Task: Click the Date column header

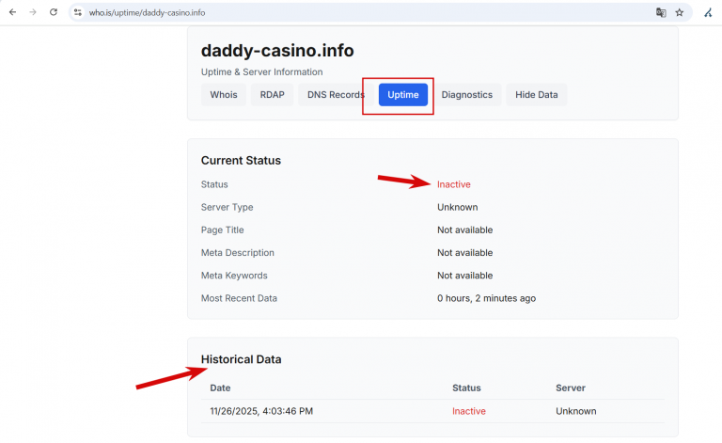Action: coord(220,388)
